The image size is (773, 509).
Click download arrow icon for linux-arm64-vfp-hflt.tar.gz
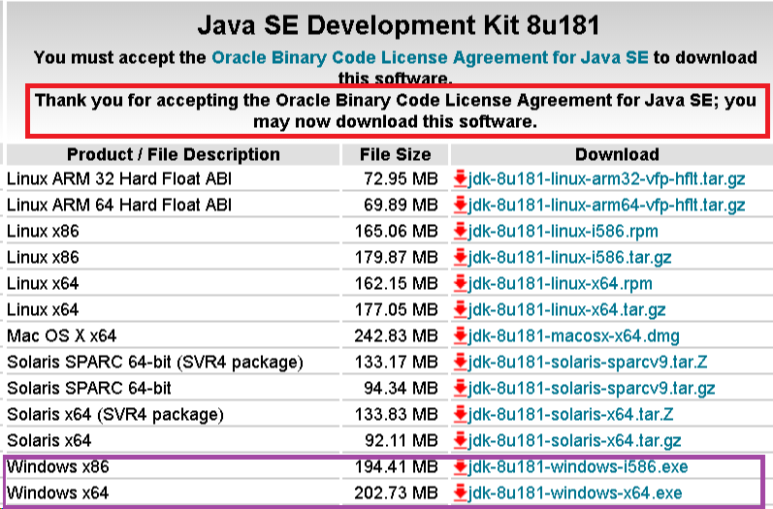pyautogui.click(x=460, y=205)
